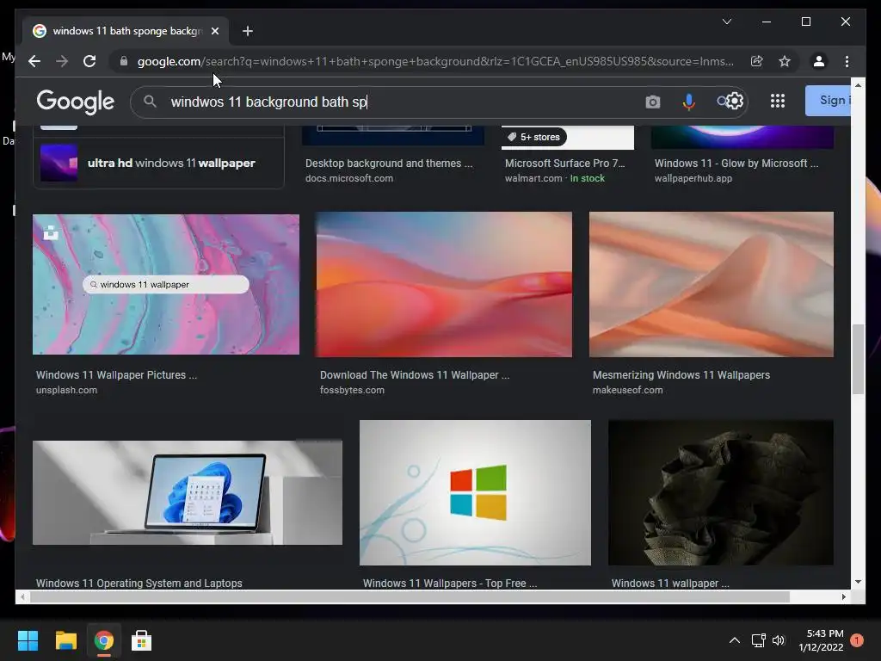Open the dark crumpled fabric thumbnail
881x661 pixels.
[x=721, y=492]
